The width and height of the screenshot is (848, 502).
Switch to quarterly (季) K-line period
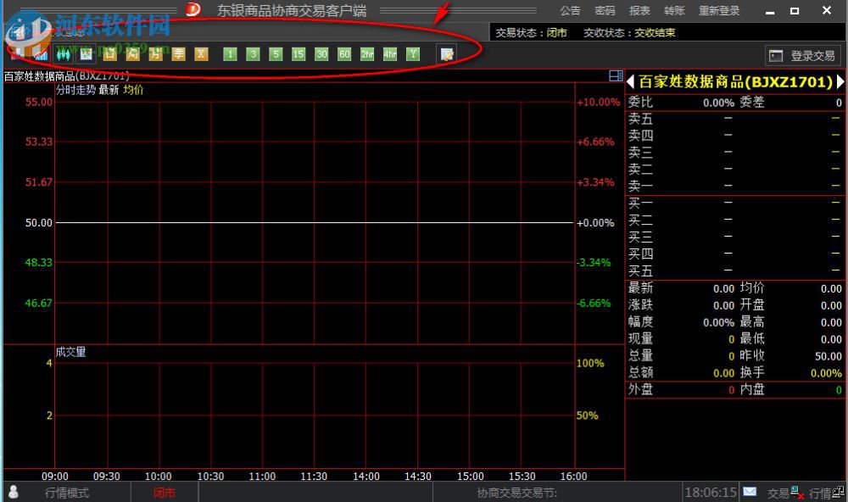pos(178,54)
